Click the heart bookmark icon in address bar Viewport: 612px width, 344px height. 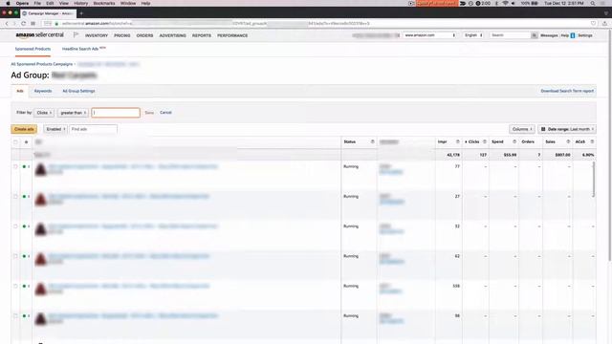(593, 23)
